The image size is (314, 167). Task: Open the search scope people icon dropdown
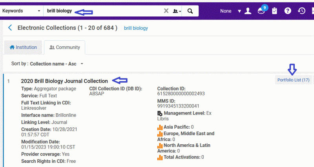coord(177,11)
